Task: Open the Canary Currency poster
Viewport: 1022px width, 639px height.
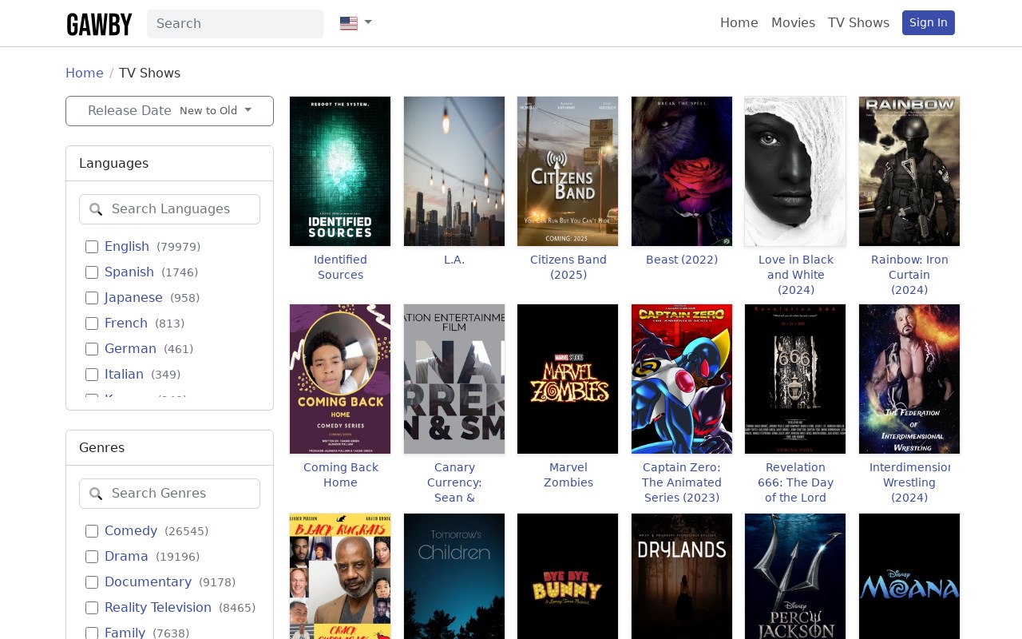Action: click(454, 379)
